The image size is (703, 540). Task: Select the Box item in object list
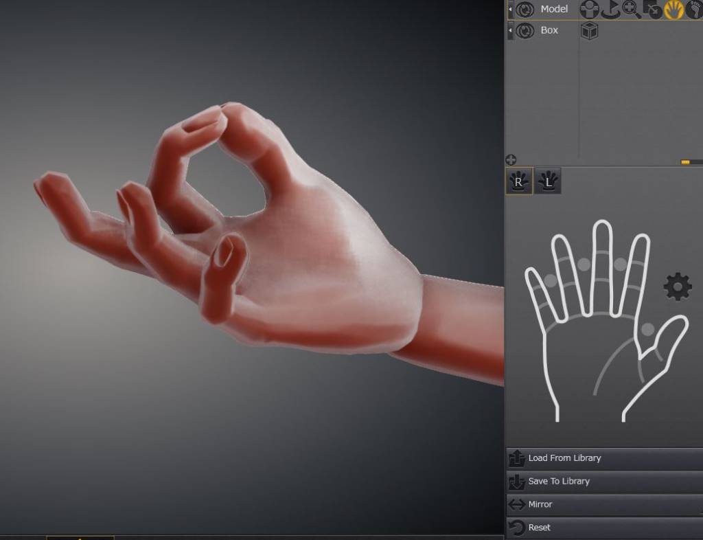point(549,31)
